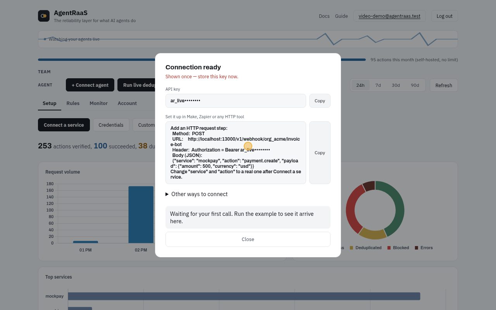This screenshot has width=496, height=310.
Task: Open the Docs link
Action: pyautogui.click(x=324, y=16)
